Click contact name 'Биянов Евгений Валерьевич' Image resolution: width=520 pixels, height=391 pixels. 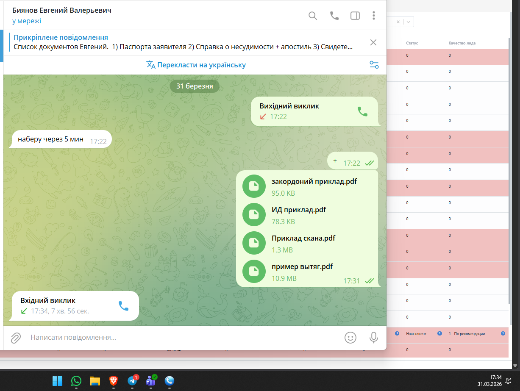coord(62,10)
